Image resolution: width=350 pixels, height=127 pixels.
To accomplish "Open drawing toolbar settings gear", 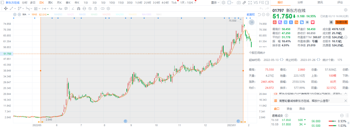I will 108,9.
